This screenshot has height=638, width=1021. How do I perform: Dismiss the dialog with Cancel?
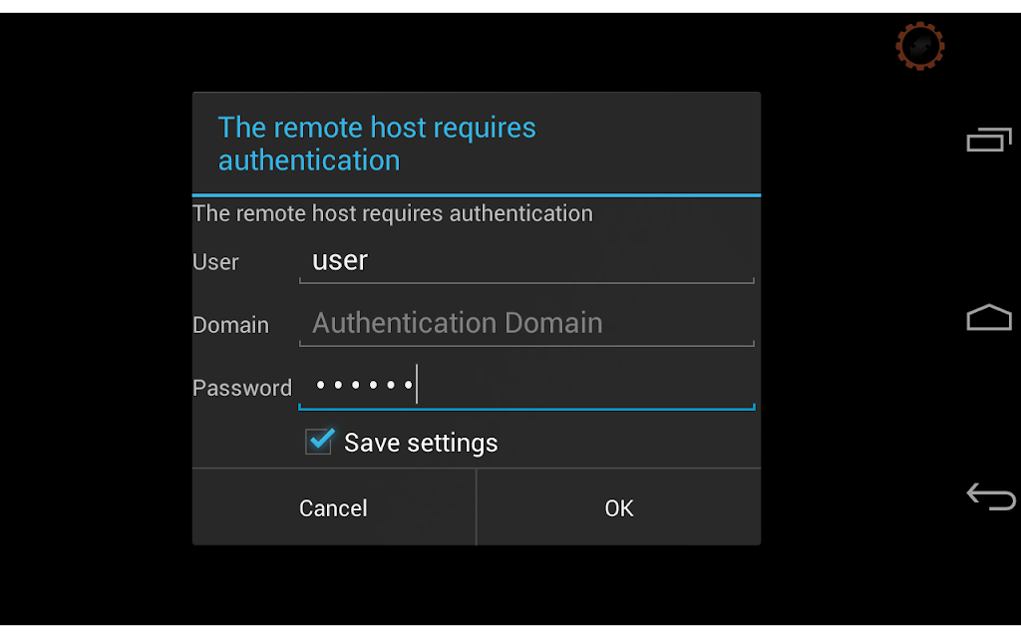(333, 507)
